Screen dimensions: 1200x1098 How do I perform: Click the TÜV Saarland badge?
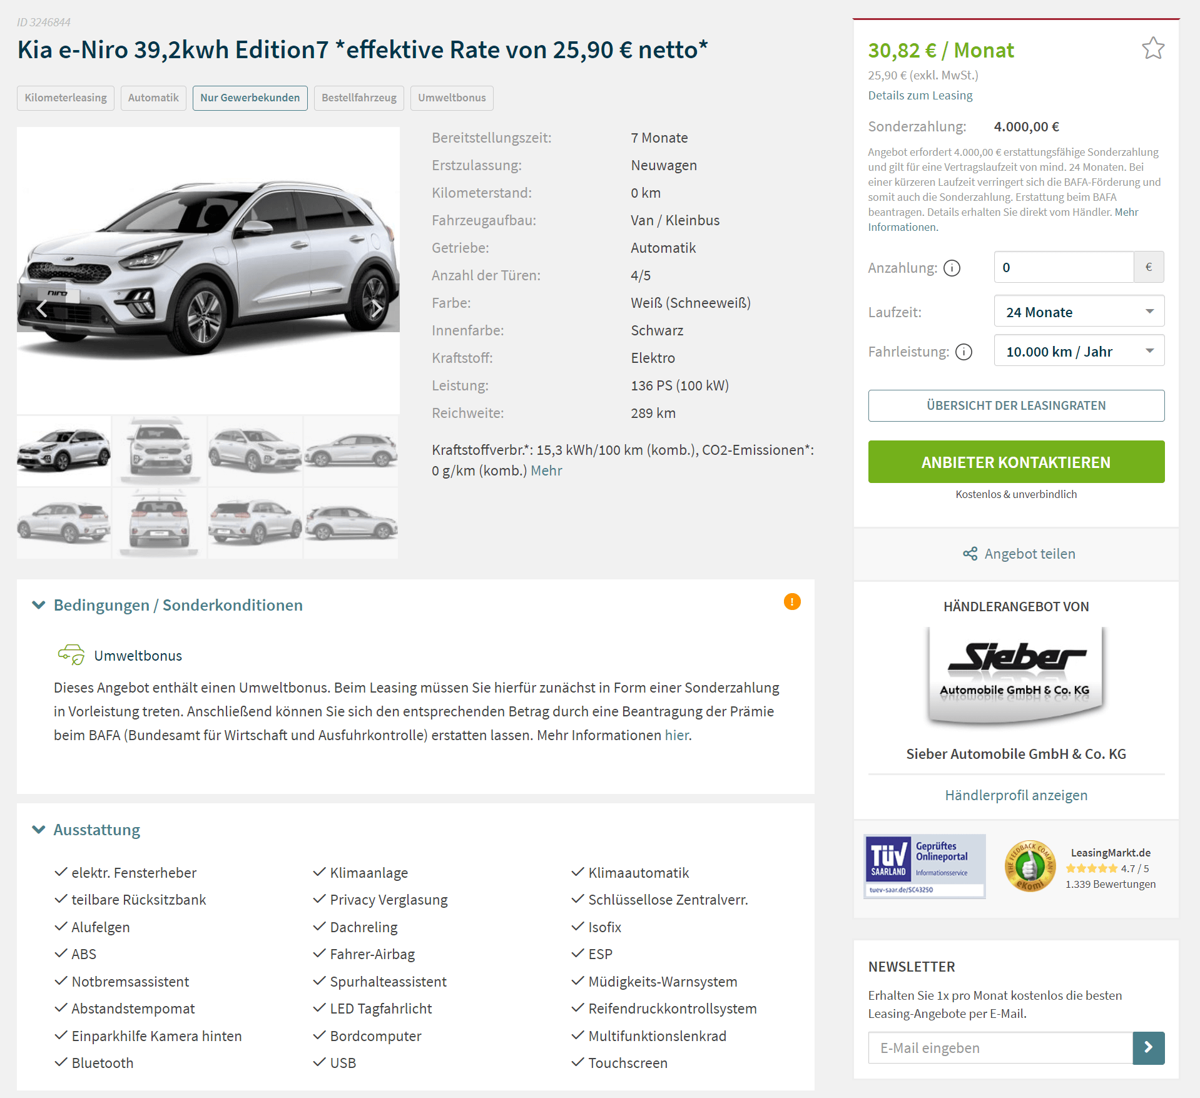(925, 866)
